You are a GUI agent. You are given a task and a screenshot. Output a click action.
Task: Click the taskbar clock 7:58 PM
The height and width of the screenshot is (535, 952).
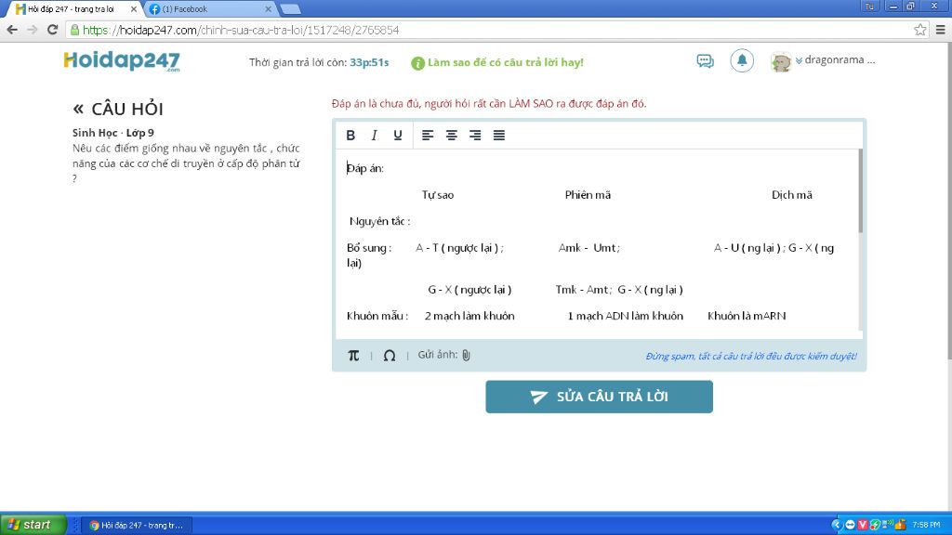tap(926, 525)
